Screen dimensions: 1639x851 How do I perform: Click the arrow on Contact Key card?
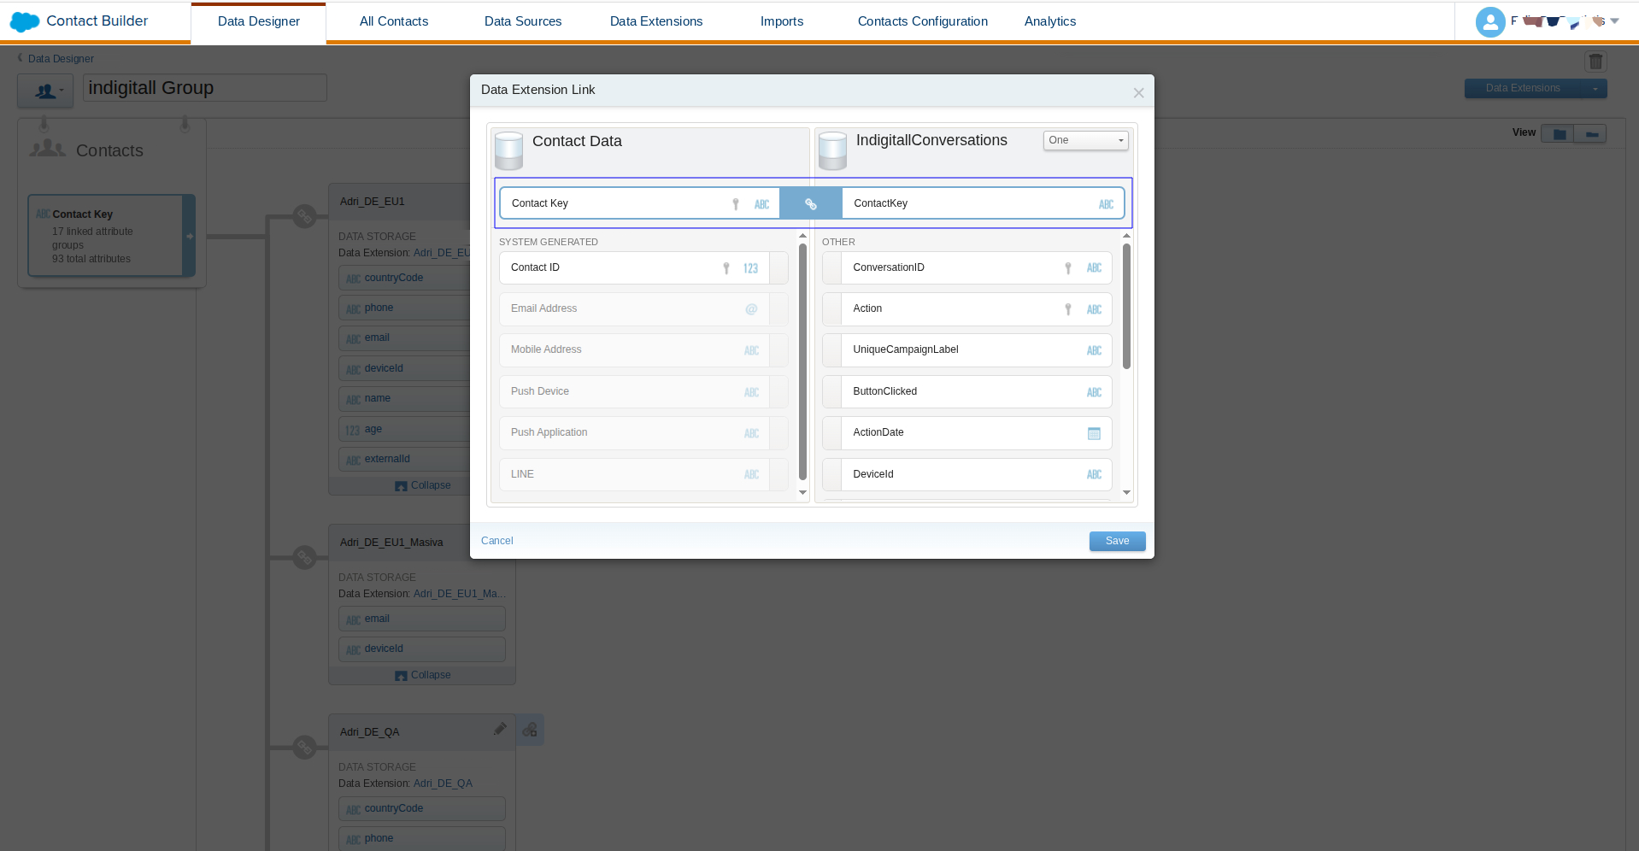pos(189,236)
